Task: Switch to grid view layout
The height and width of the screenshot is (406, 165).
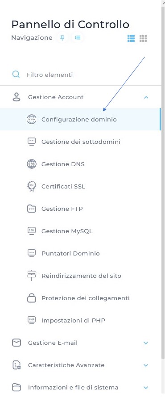Action: click(143, 38)
